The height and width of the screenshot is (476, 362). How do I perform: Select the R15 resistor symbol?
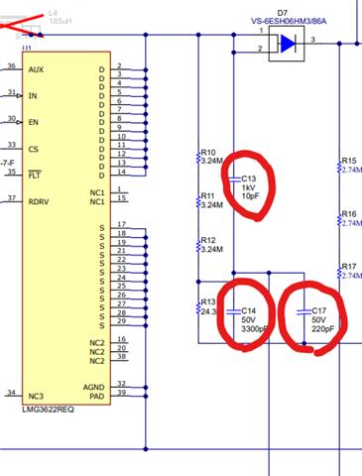[339, 166]
